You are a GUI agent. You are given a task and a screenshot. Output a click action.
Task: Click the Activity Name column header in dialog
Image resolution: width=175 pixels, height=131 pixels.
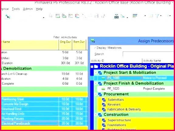(x=158, y=61)
